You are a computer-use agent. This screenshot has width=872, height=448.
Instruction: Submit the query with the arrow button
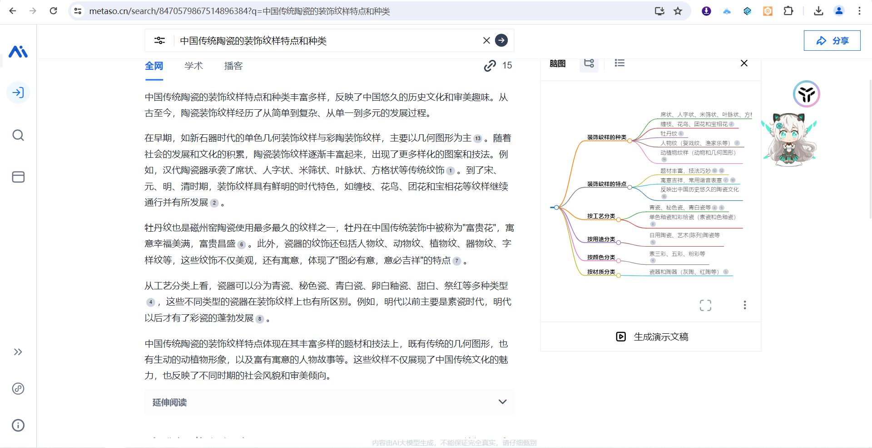click(x=501, y=40)
